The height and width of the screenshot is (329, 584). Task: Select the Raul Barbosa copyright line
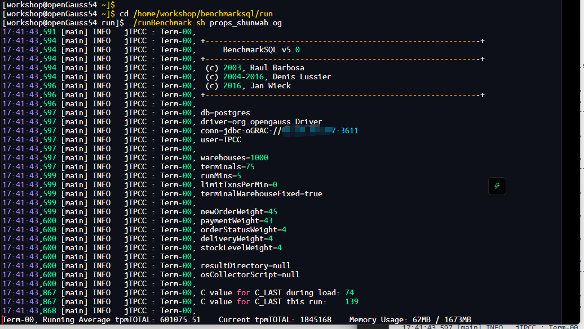pos(255,67)
